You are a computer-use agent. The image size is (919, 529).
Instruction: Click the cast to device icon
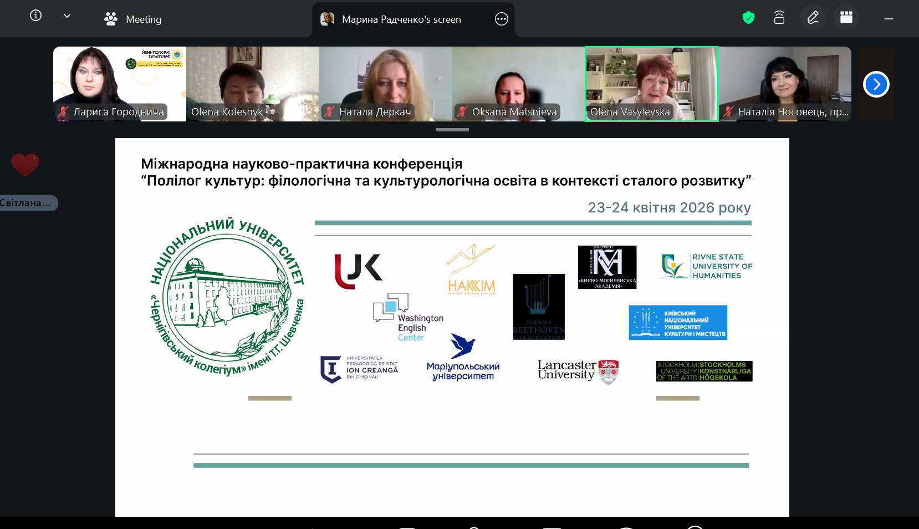coord(779,18)
